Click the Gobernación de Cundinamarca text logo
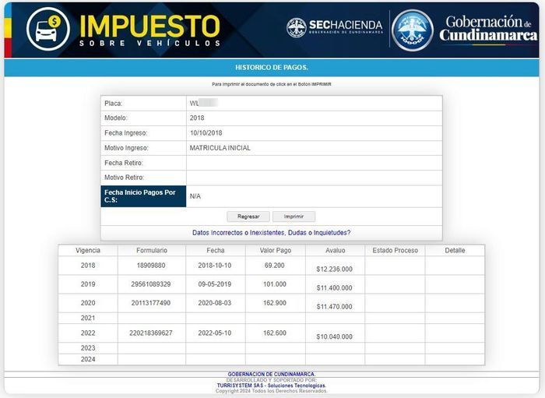 pyautogui.click(x=487, y=29)
